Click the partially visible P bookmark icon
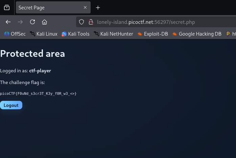 pos(228,34)
